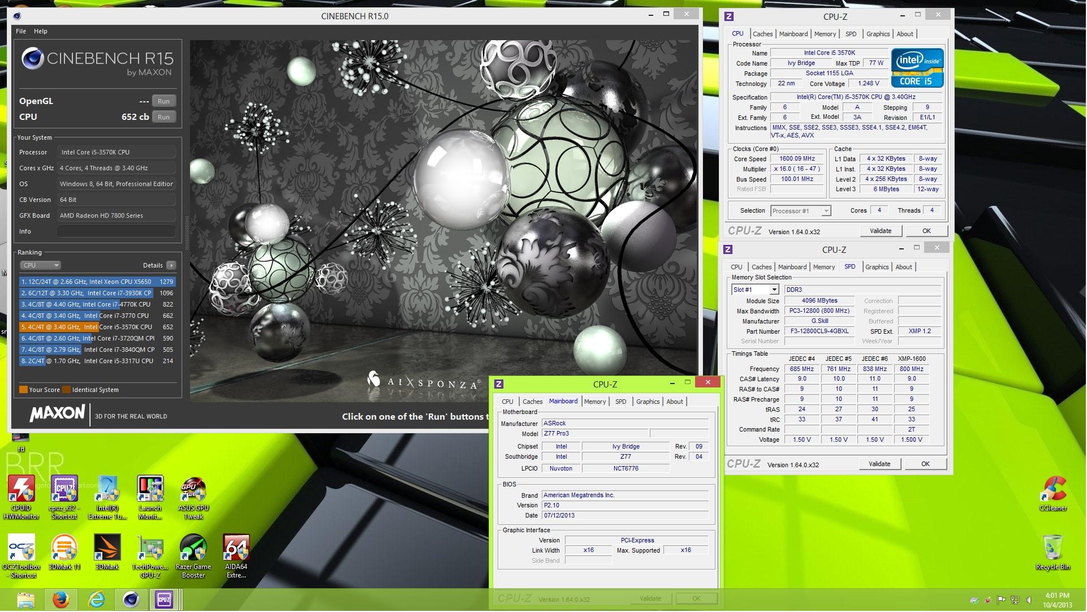Click GFX Board AMD Radeon HD 7800 field
Image resolution: width=1087 pixels, height=612 pixels.
click(x=117, y=216)
